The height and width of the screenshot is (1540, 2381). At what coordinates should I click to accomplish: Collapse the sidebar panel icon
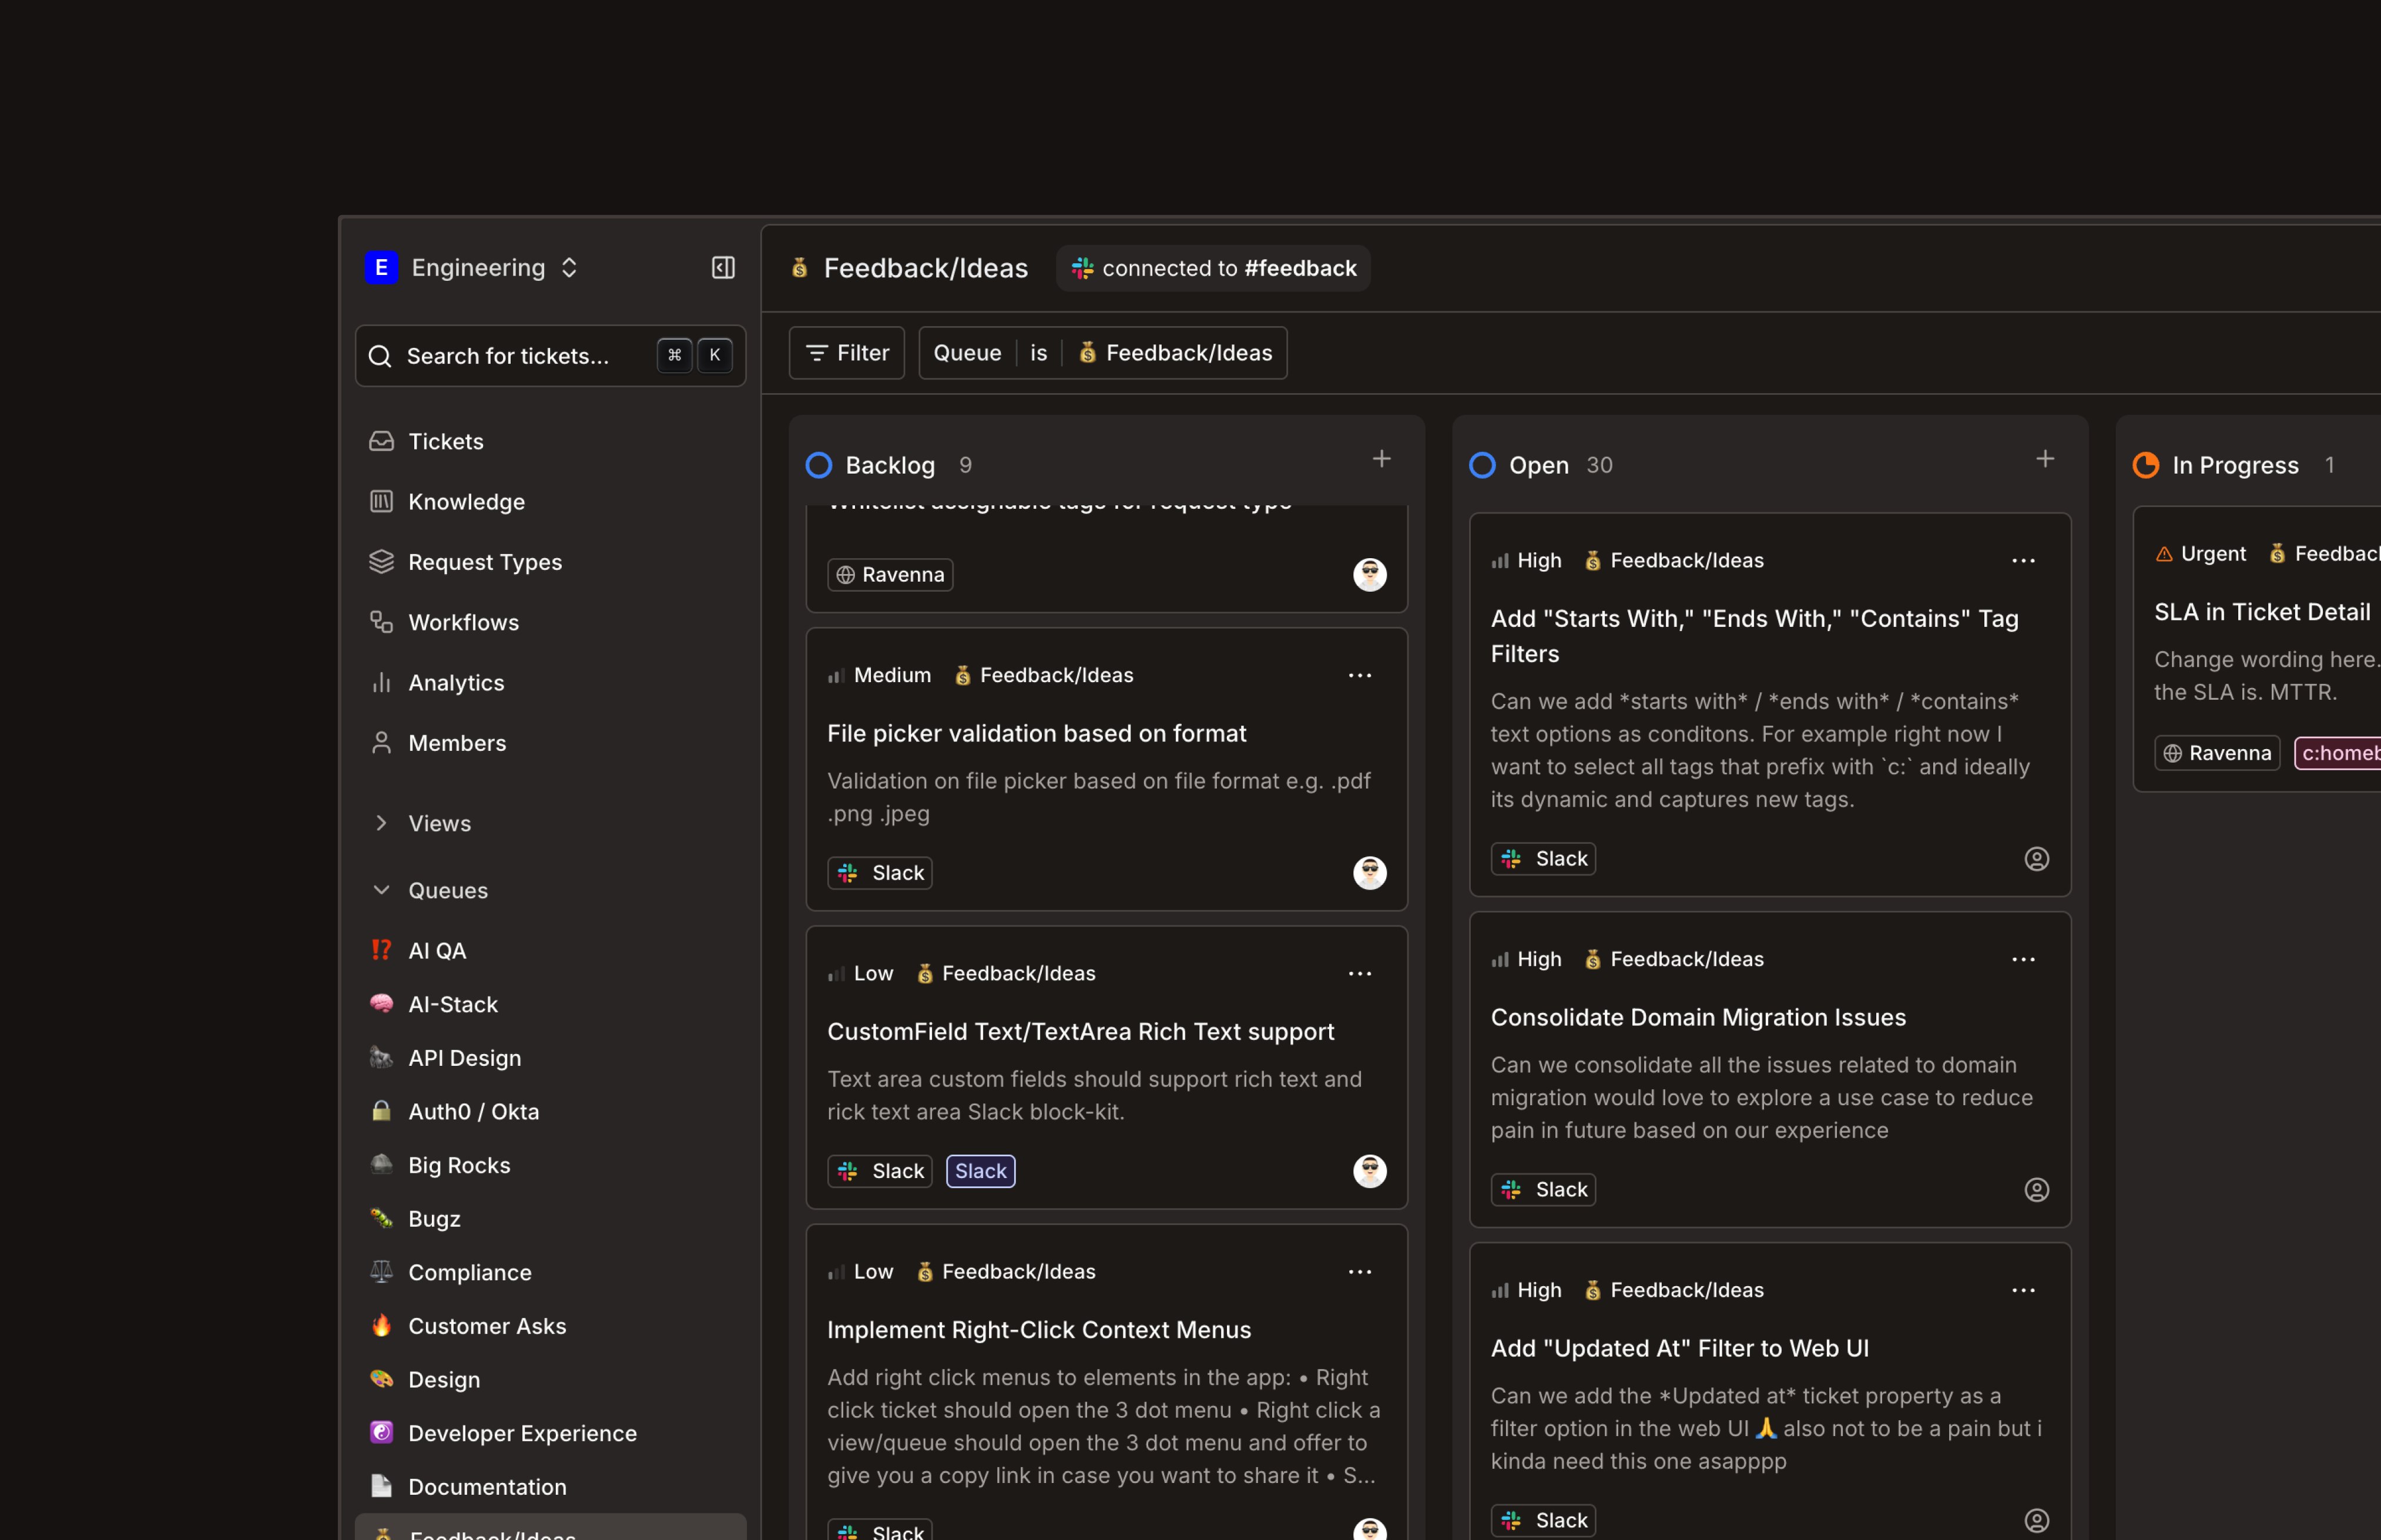click(723, 267)
